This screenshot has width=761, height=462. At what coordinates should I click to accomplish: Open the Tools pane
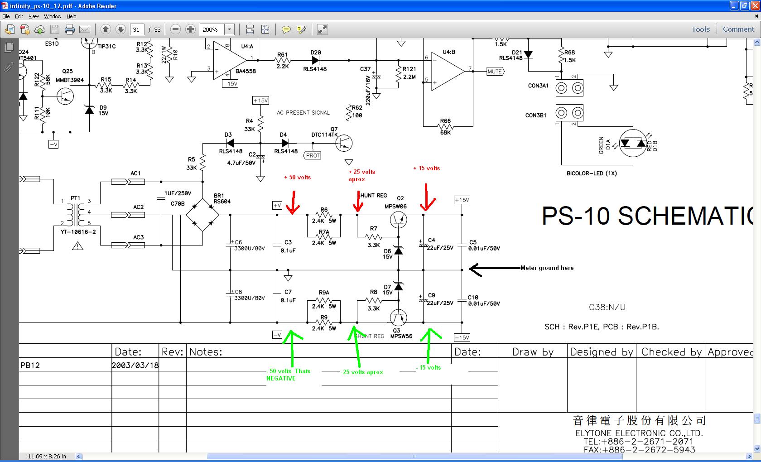tap(700, 29)
